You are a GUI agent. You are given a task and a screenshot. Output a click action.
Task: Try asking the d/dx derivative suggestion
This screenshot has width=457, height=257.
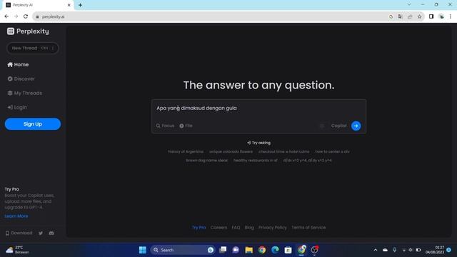pyautogui.click(x=307, y=160)
